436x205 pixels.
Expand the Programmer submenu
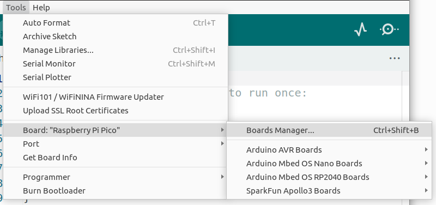[116, 177]
